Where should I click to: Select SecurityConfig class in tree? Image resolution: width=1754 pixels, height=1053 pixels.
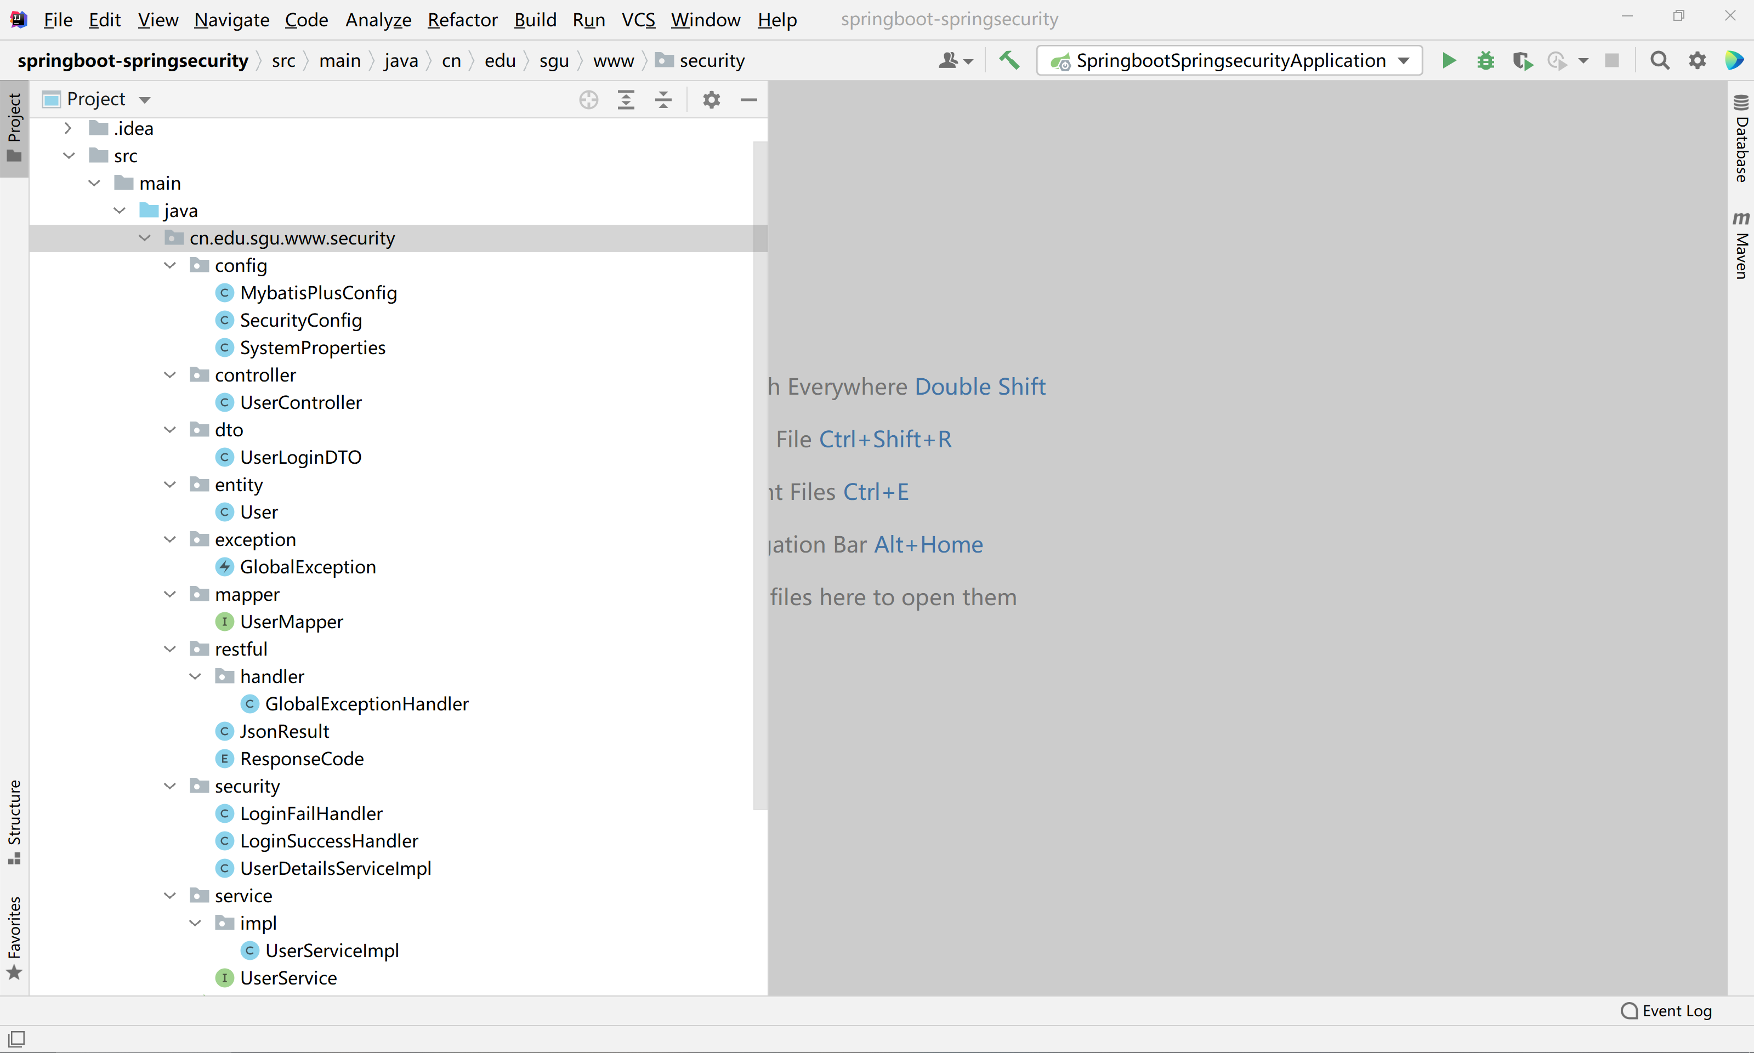coord(301,320)
